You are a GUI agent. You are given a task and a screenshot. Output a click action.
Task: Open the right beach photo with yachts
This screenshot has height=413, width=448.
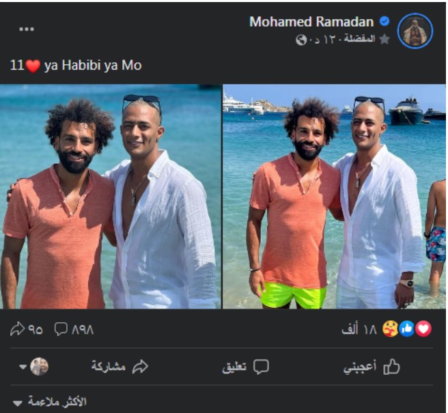pyautogui.click(x=334, y=197)
